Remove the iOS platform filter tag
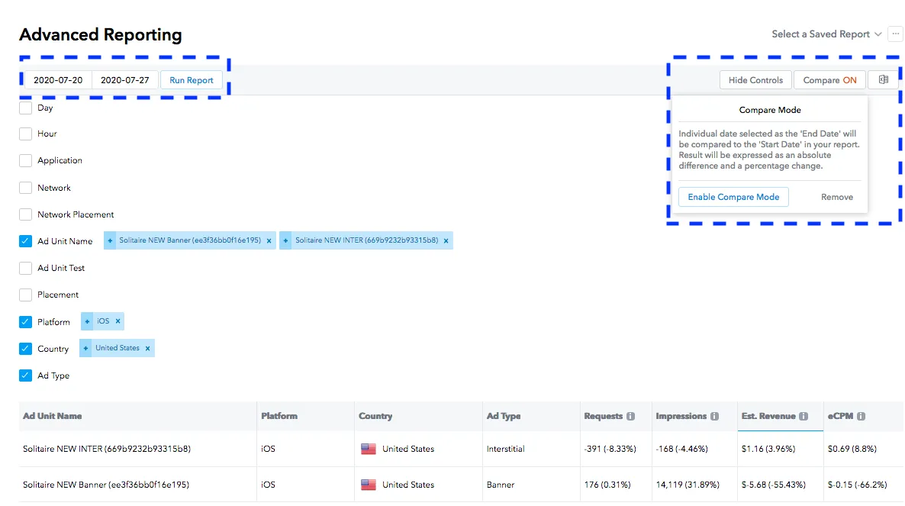This screenshot has height=506, width=905. tap(118, 321)
